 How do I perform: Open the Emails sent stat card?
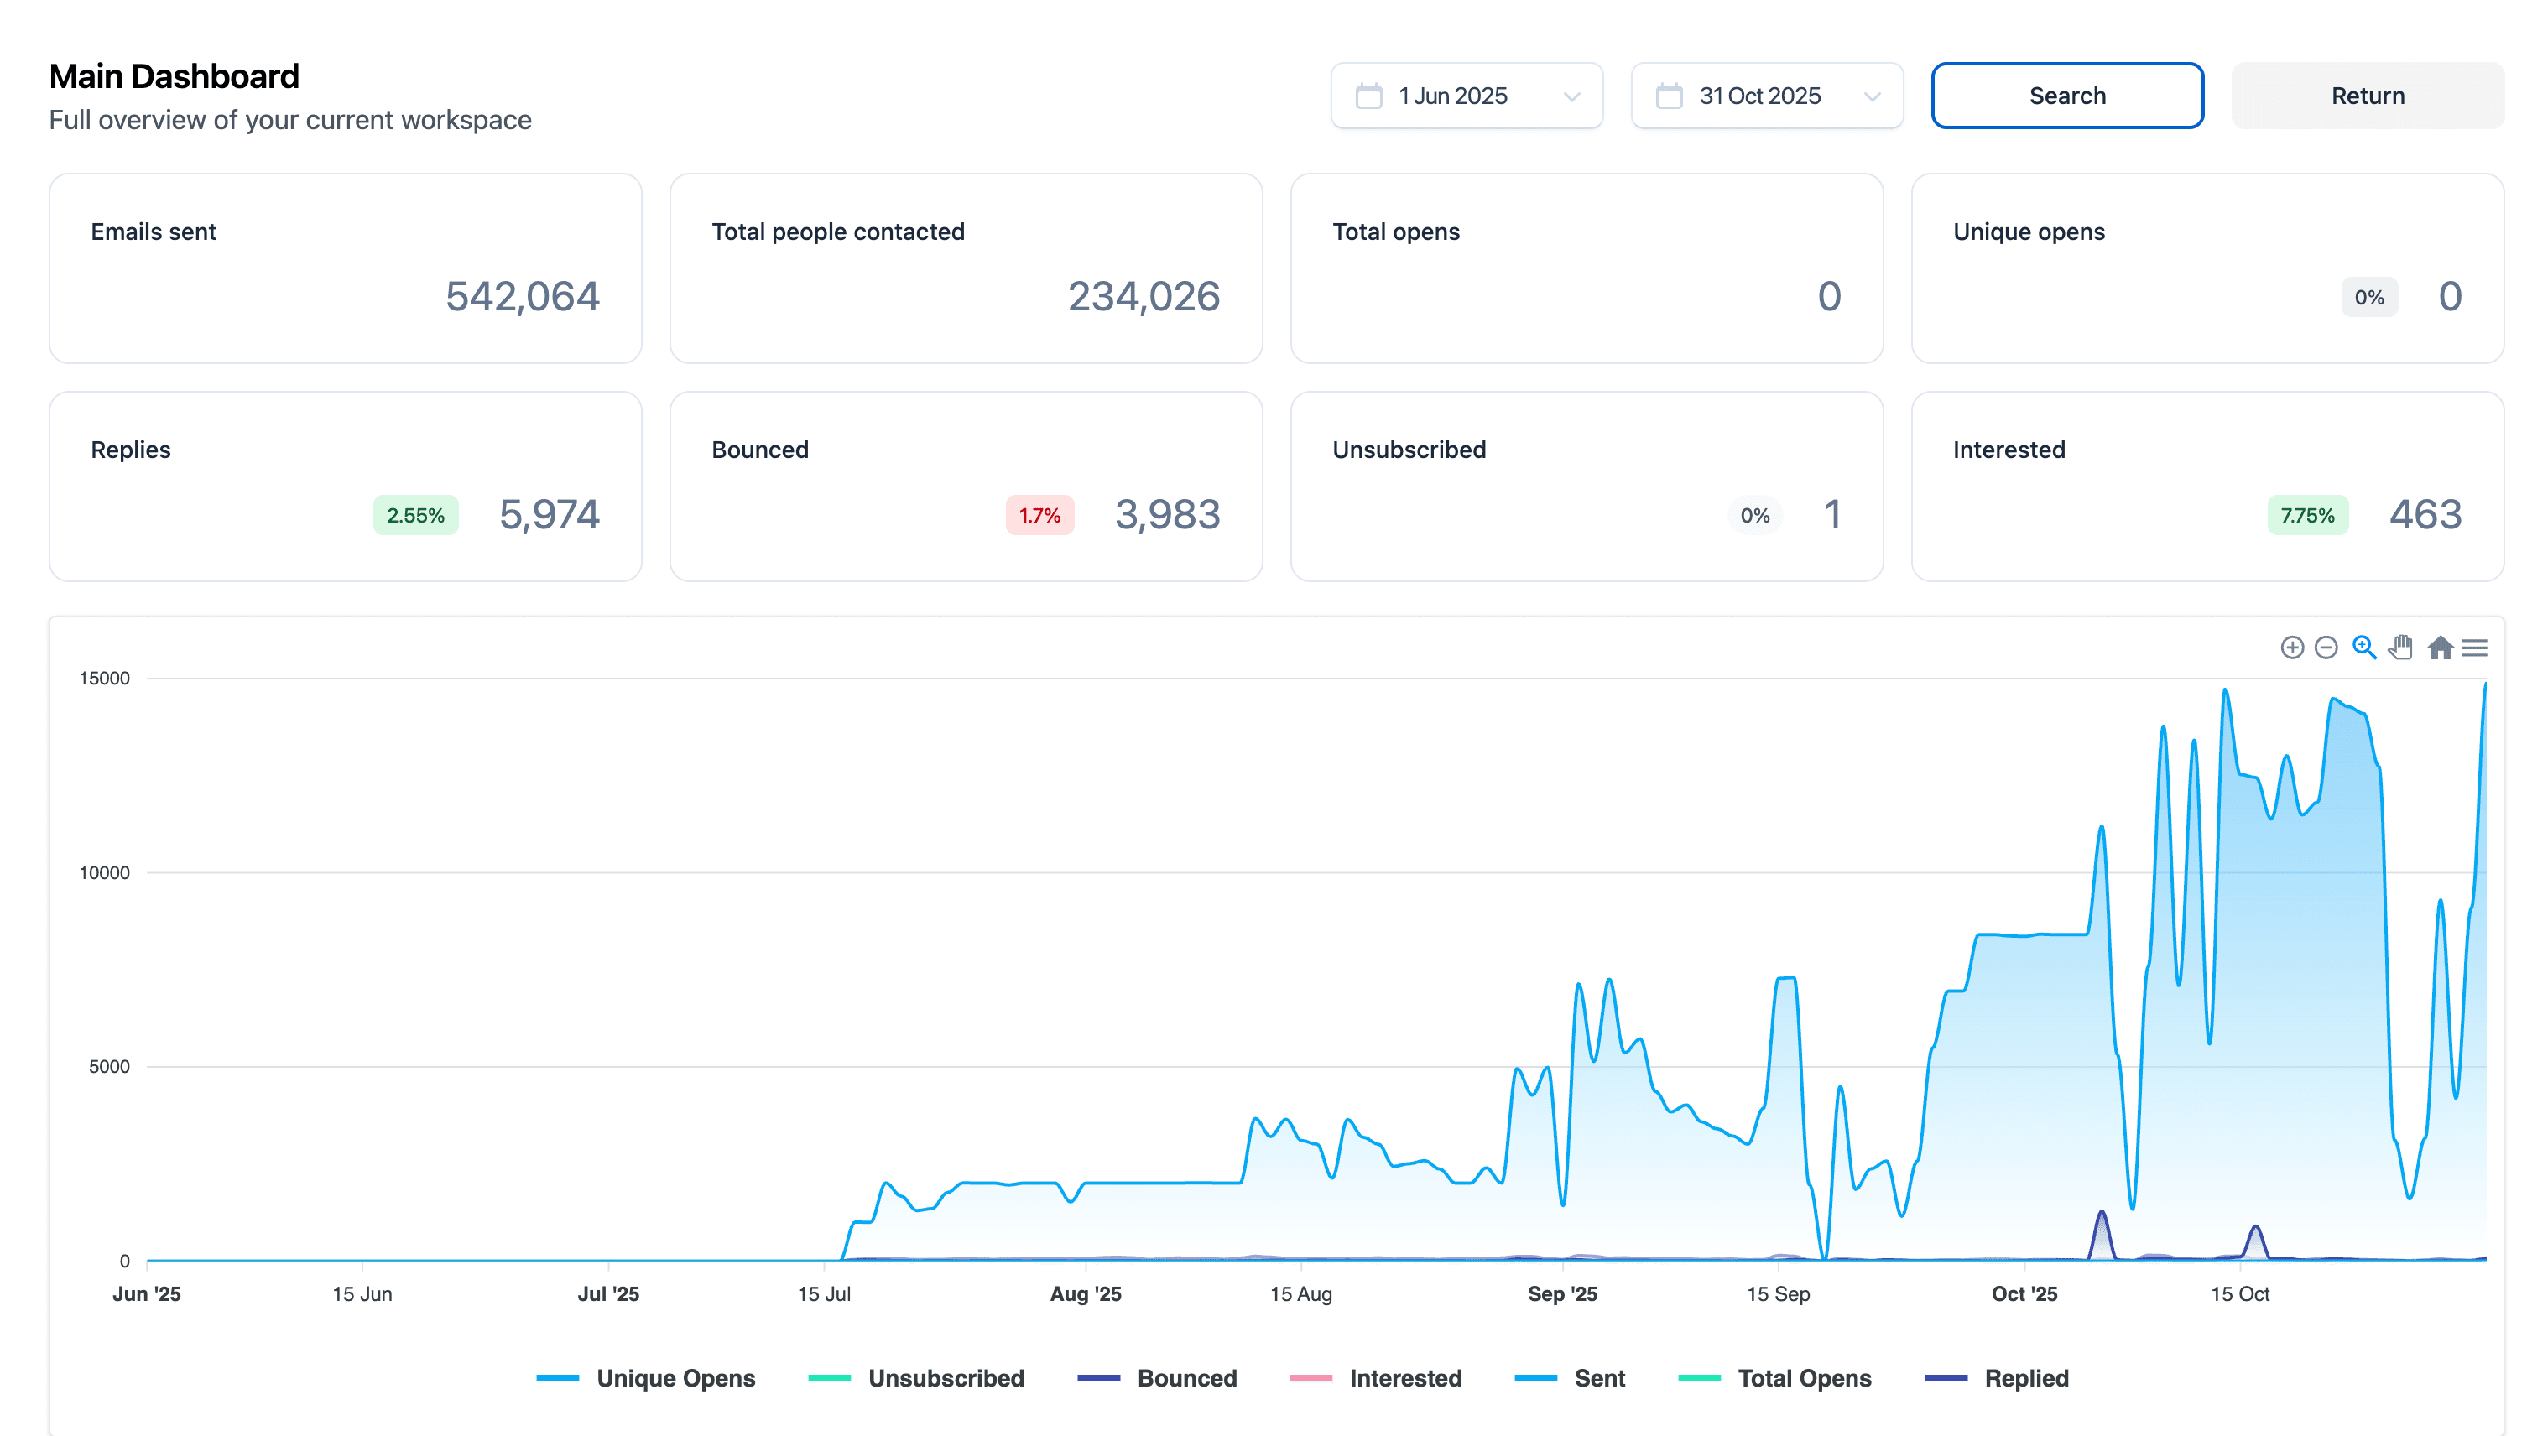click(x=345, y=268)
